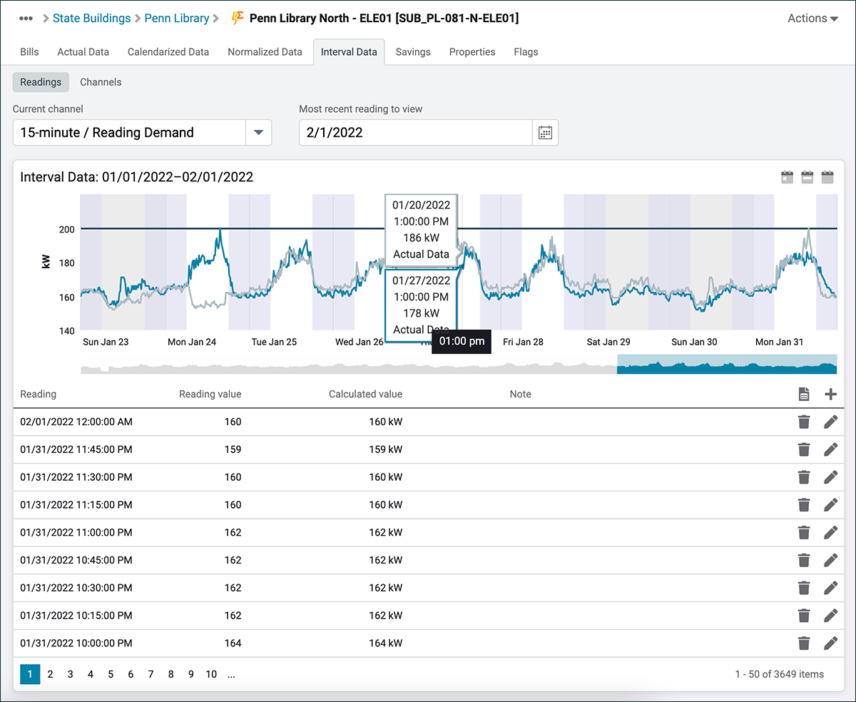Click the month view calendar icon
Viewport: 856px width, 702px height.
click(x=827, y=177)
